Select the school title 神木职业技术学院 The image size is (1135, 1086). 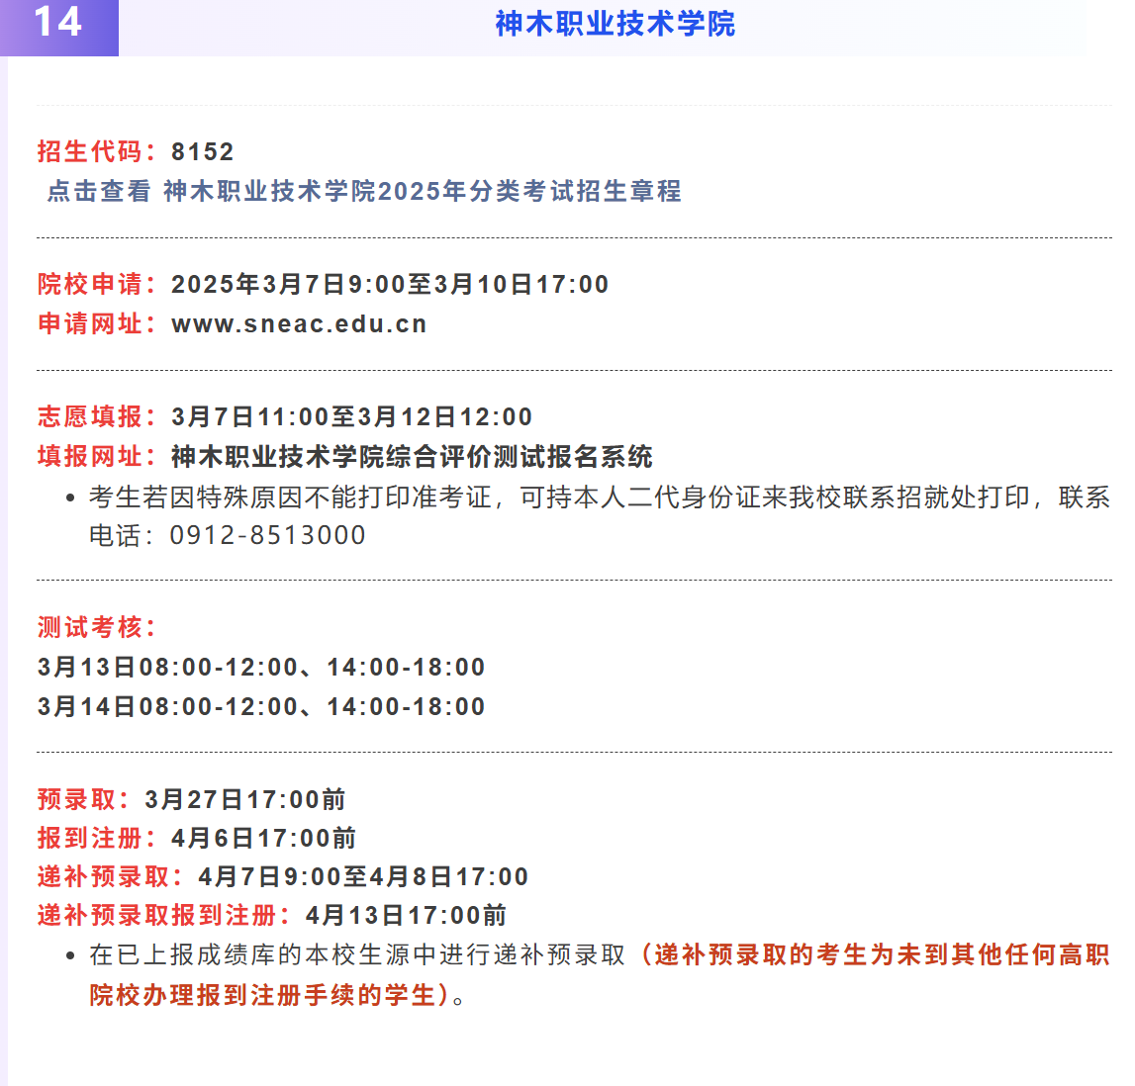point(615,27)
